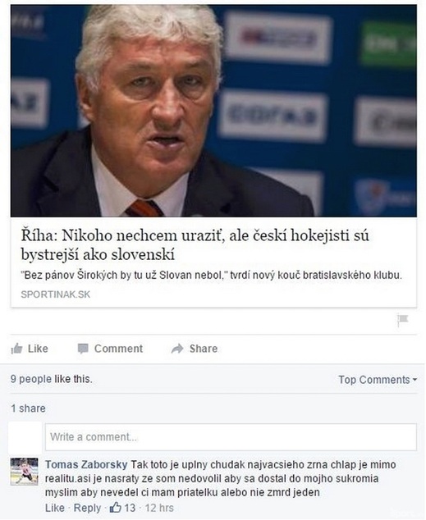Click the Like text under post
Image resolution: width=426 pixels, height=520 pixels.
click(38, 349)
